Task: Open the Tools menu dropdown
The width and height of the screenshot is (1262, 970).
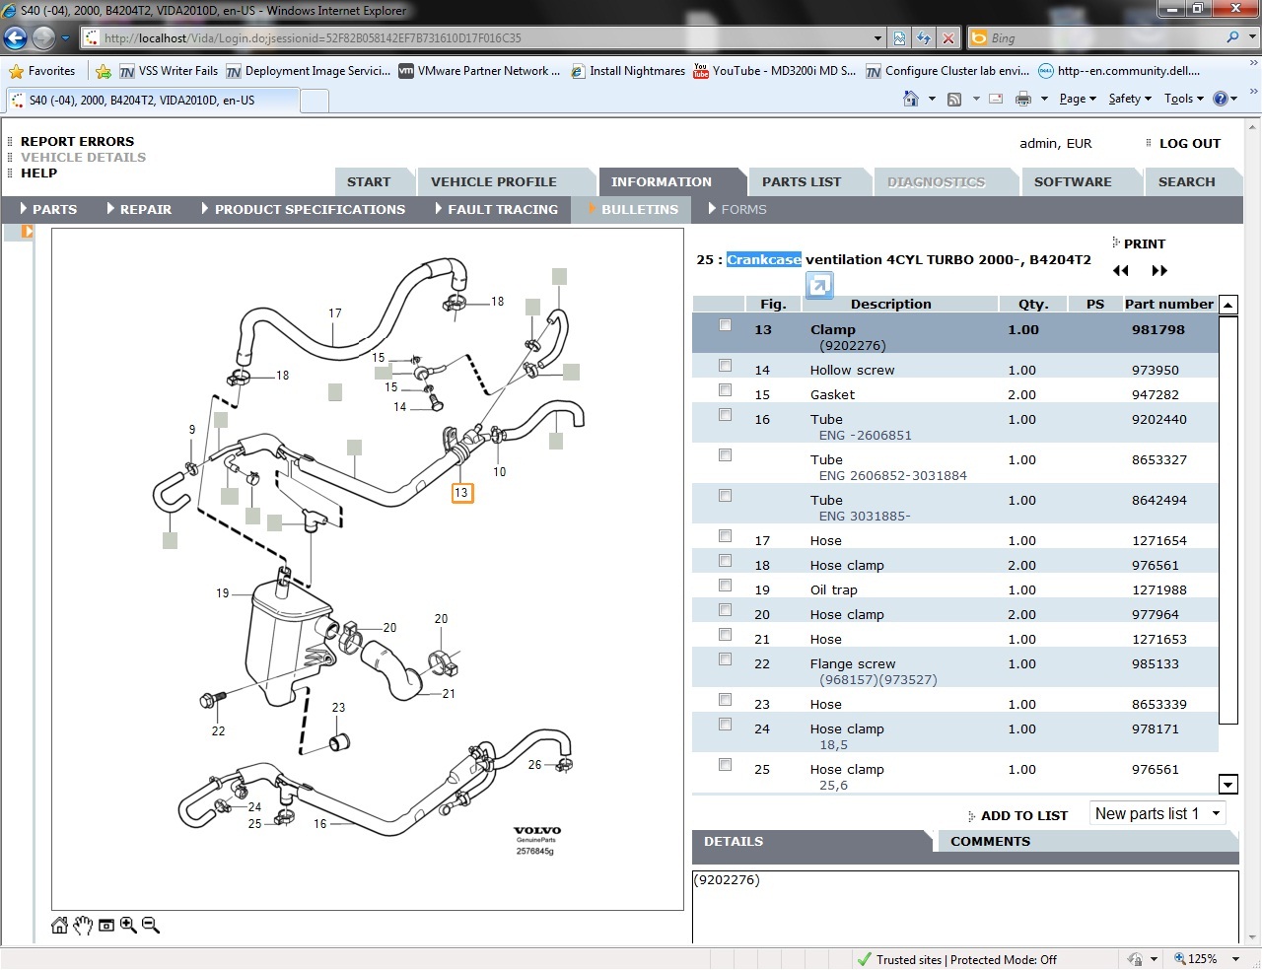Action: coord(1184,99)
